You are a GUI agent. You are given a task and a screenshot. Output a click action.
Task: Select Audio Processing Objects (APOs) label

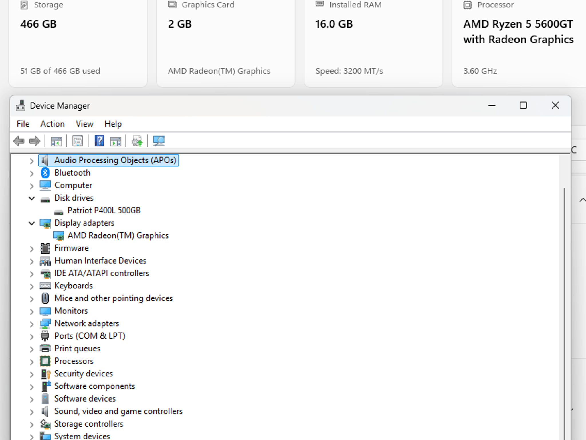pos(115,160)
